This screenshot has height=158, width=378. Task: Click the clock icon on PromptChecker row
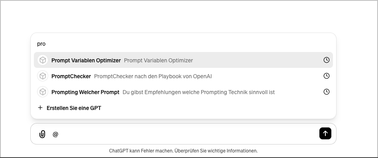pyautogui.click(x=327, y=76)
